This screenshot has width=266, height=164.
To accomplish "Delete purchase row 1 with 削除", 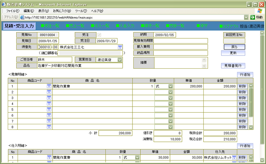I will 242,158.
